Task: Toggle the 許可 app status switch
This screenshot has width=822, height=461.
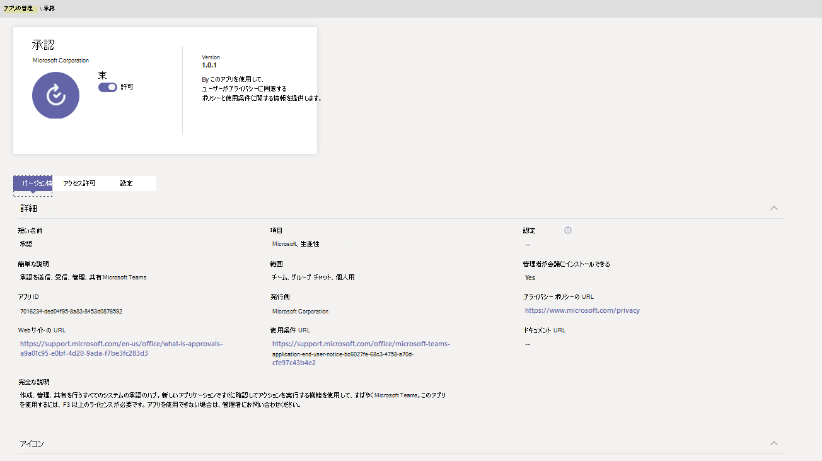Action: click(x=107, y=87)
